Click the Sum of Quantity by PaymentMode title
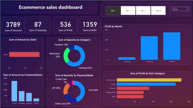 coord(74,75)
